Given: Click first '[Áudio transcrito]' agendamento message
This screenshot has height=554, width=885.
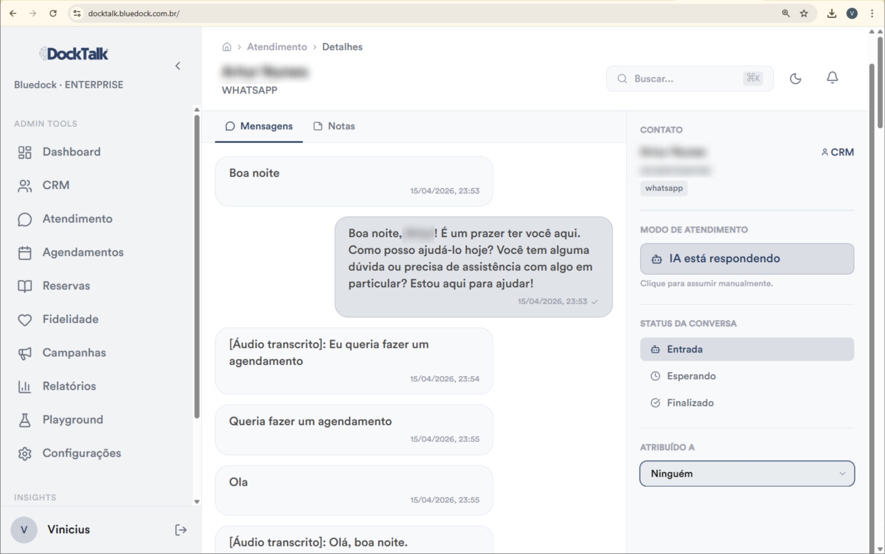Looking at the screenshot, I should 354,361.
